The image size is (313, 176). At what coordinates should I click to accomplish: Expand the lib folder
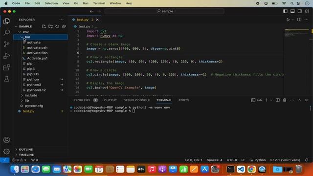22,101
